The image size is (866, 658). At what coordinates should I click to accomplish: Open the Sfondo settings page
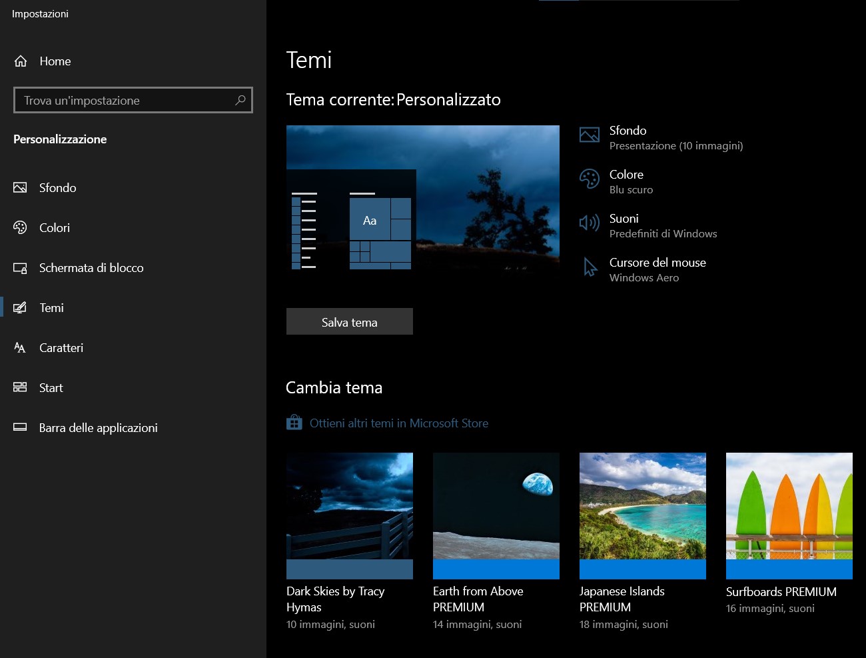[133, 188]
